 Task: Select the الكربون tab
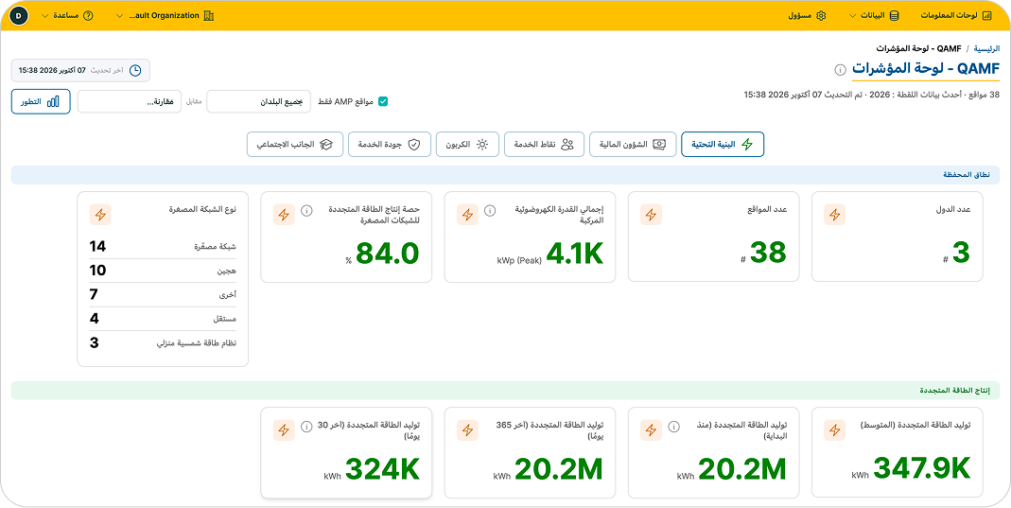[467, 145]
